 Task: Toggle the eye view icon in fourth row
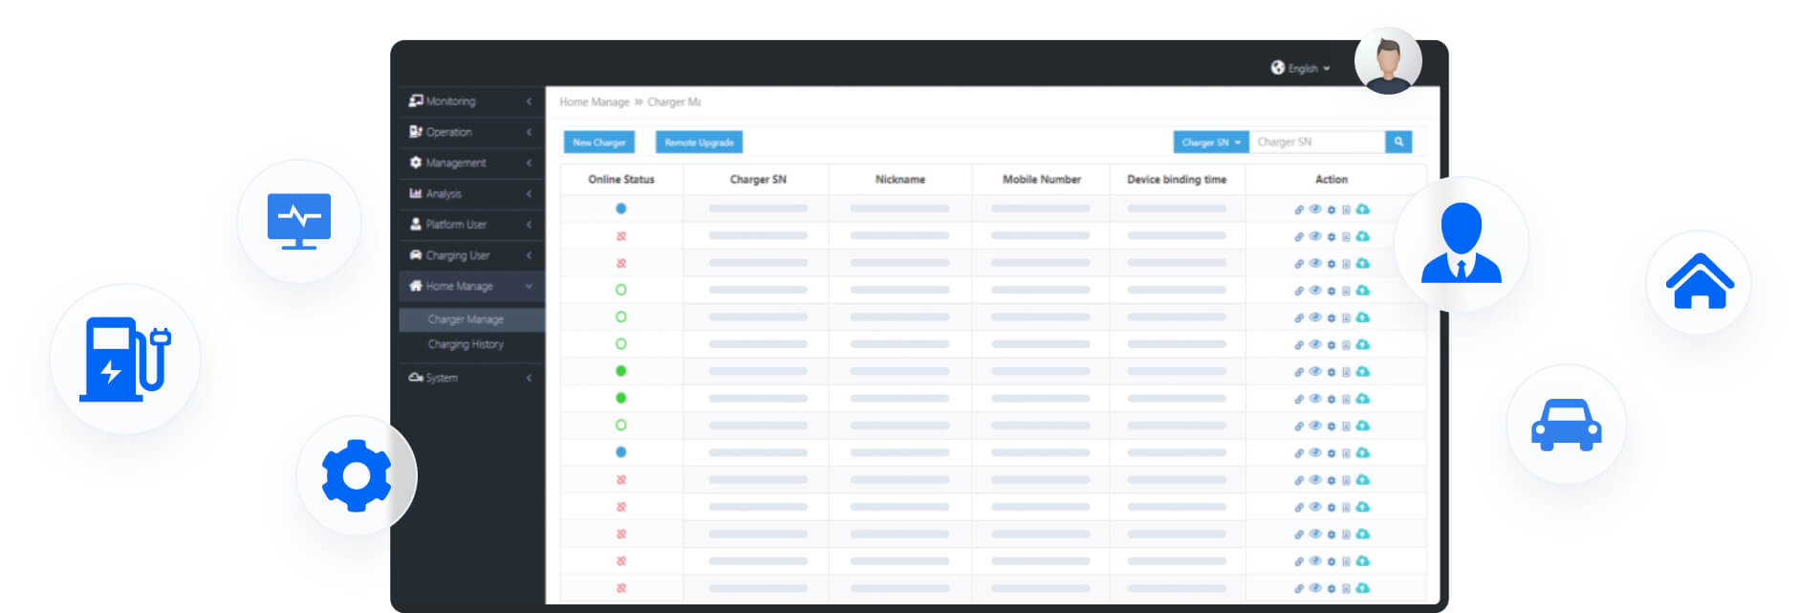click(x=1315, y=290)
